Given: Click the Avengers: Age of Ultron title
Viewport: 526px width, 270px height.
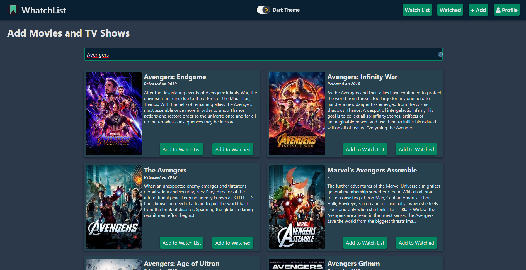Looking at the screenshot, I should [x=181, y=264].
